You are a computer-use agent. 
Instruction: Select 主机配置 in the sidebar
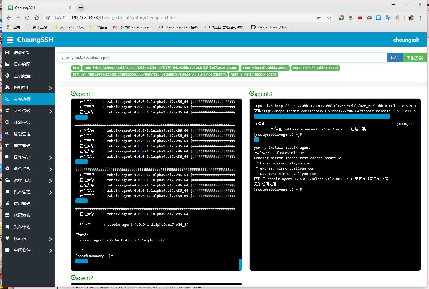point(22,76)
